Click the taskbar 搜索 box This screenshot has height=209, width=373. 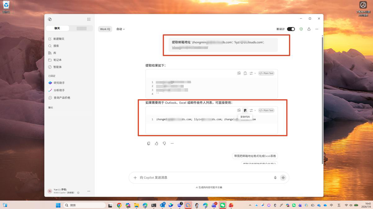point(84,205)
